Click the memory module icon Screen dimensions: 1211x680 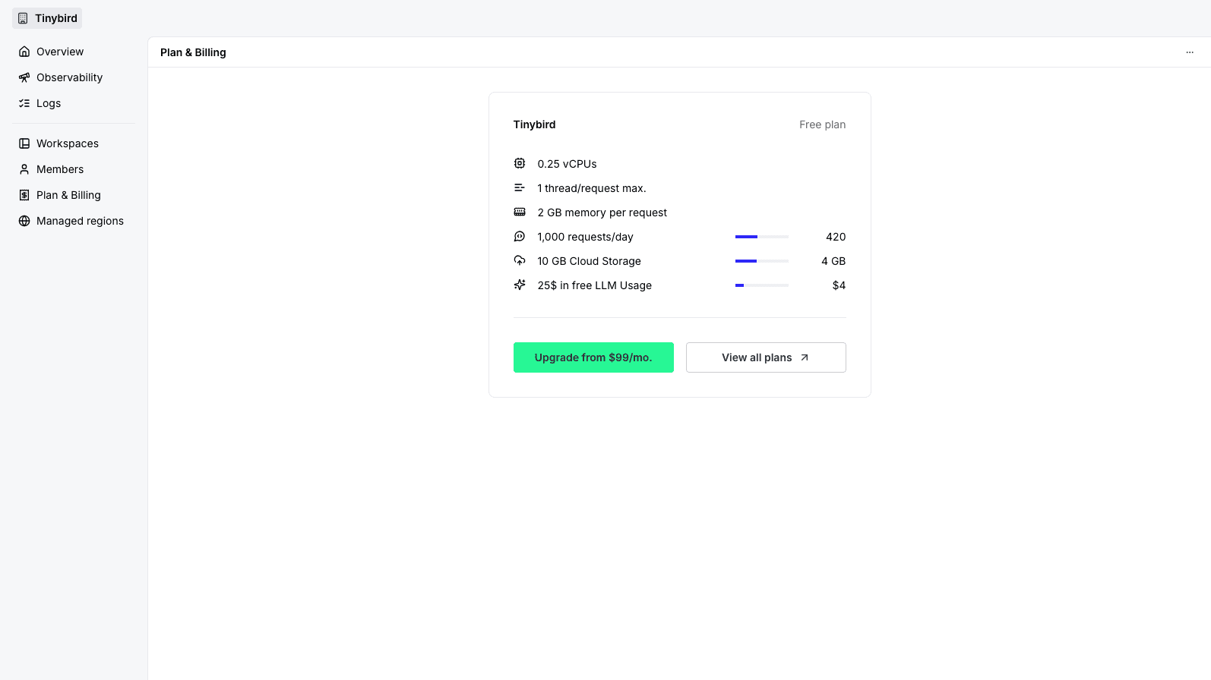click(x=520, y=212)
